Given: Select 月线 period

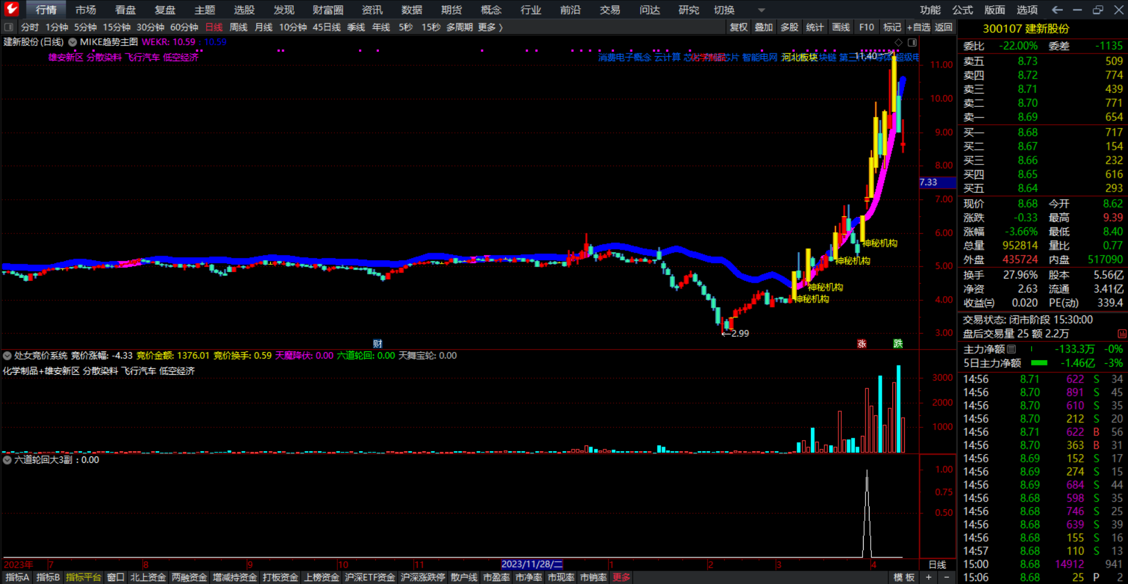Looking at the screenshot, I should pos(264,27).
